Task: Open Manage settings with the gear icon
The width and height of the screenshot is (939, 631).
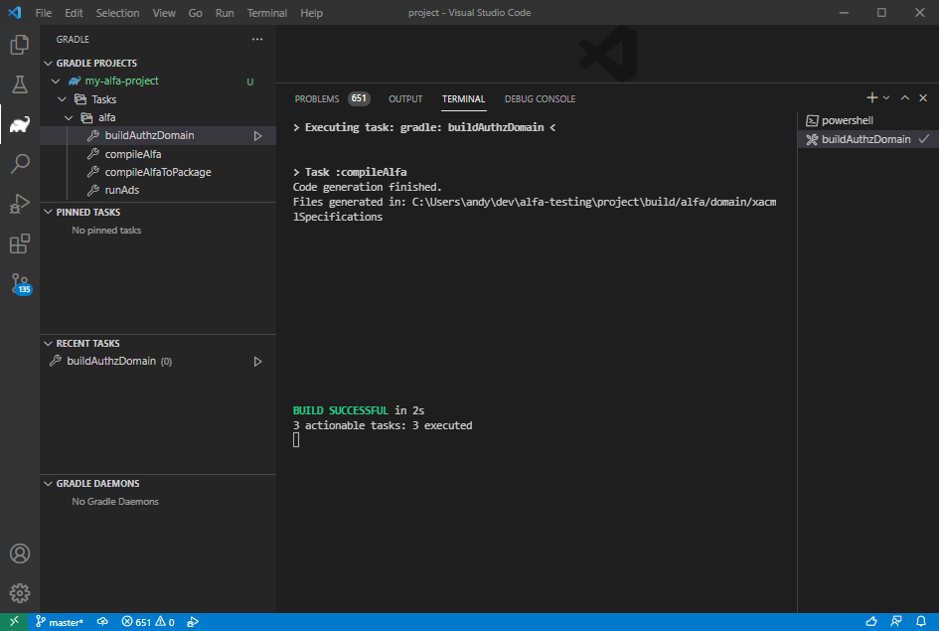Action: pos(20,588)
